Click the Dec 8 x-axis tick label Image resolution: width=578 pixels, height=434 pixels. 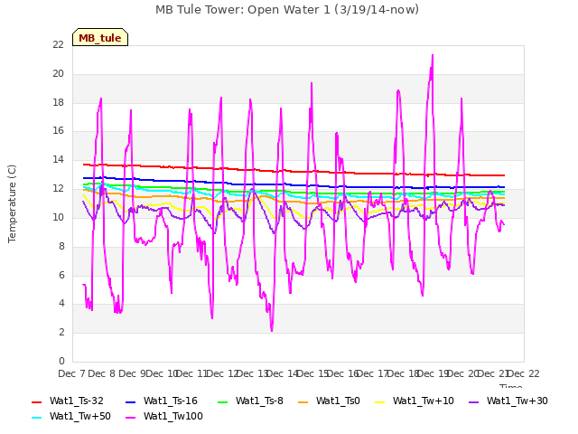pyautogui.click(x=102, y=373)
